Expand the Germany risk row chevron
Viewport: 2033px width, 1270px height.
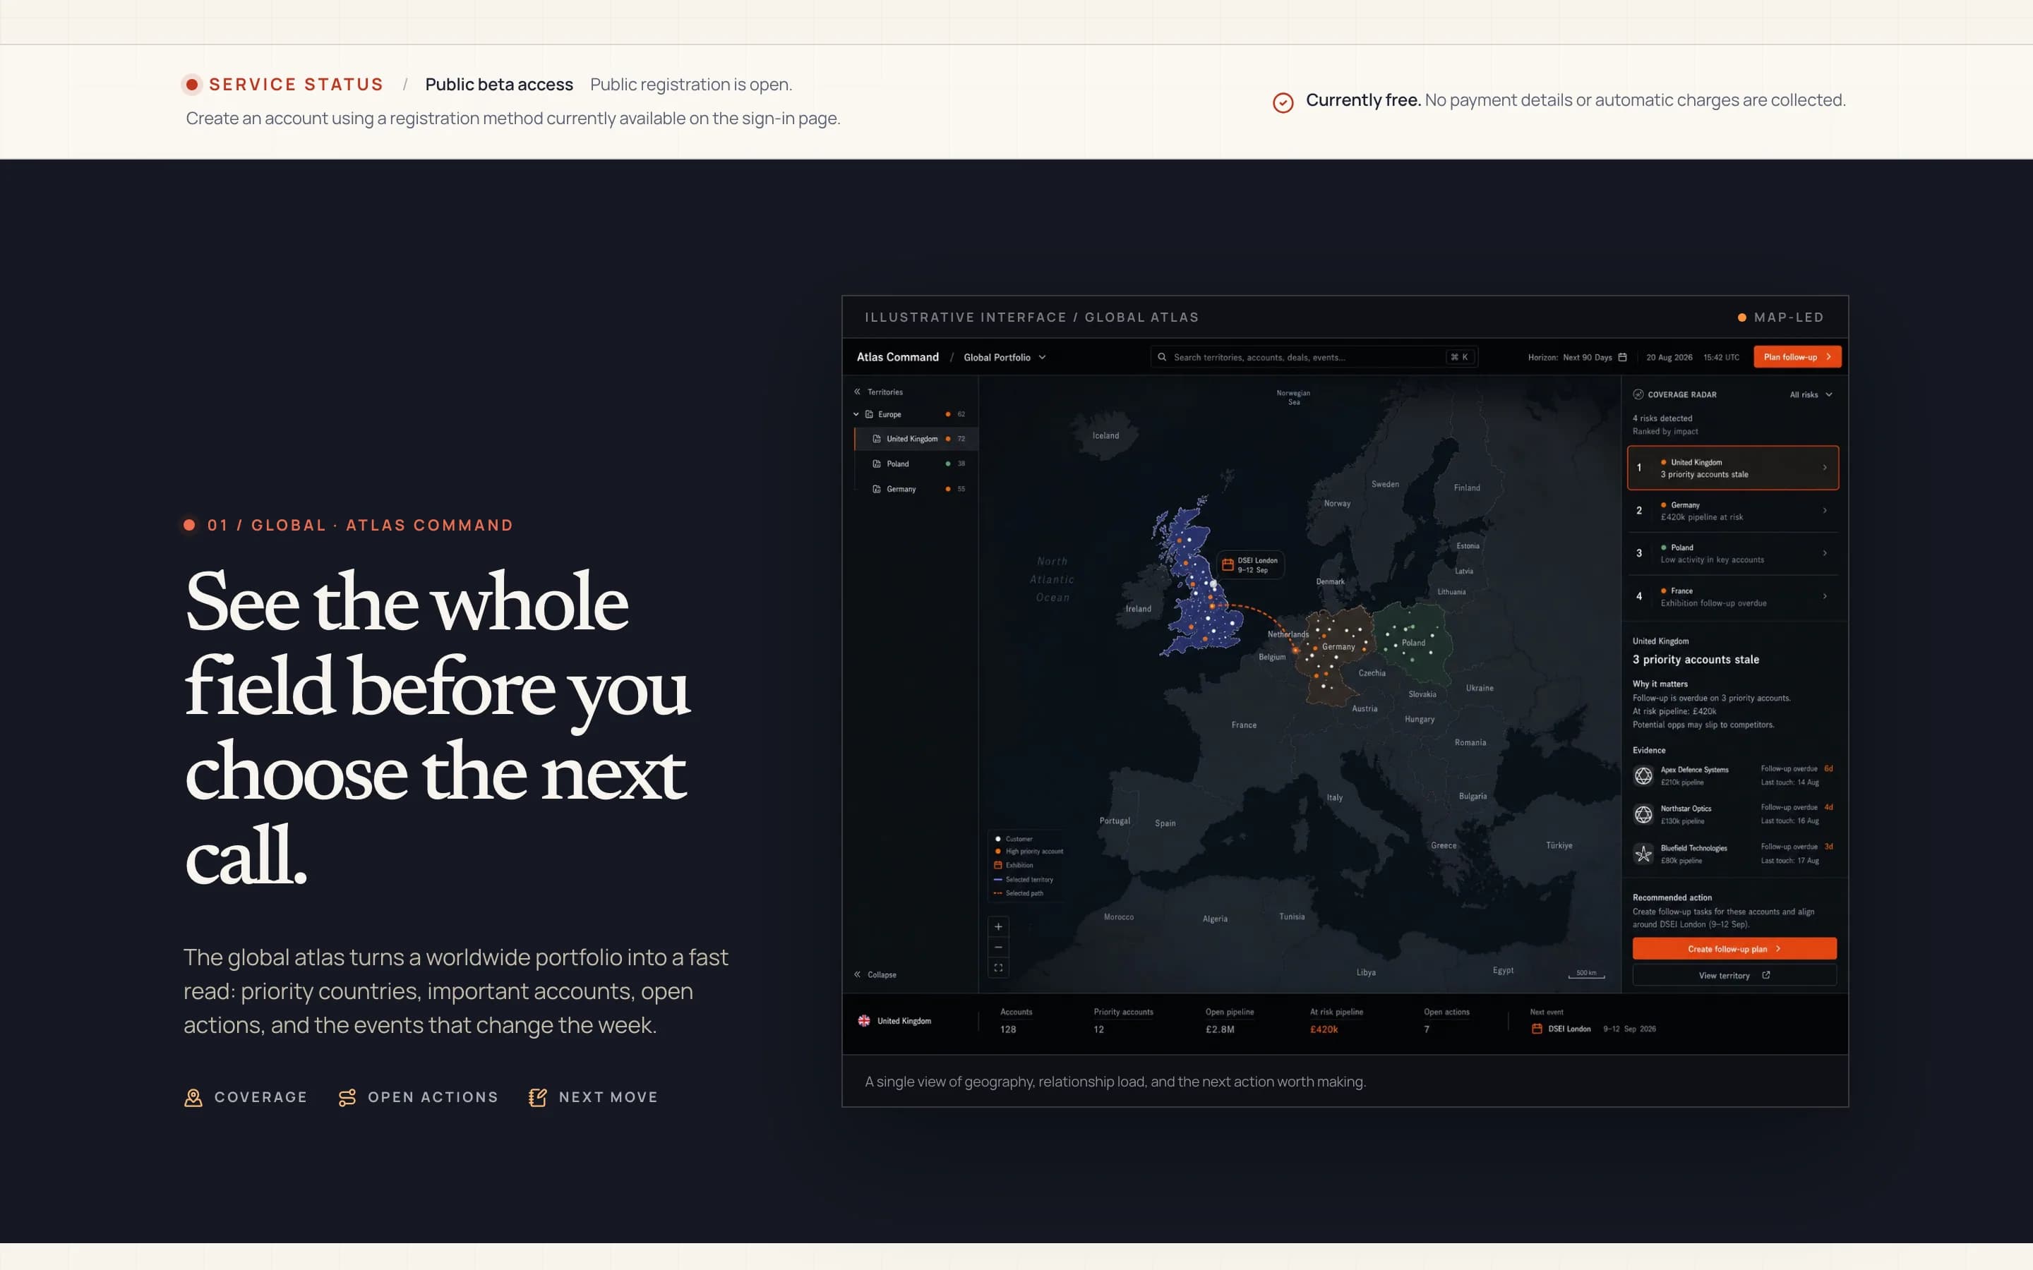(x=1825, y=510)
